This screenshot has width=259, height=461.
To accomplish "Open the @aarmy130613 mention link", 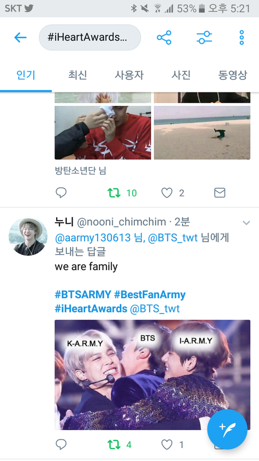I will tap(93, 237).
